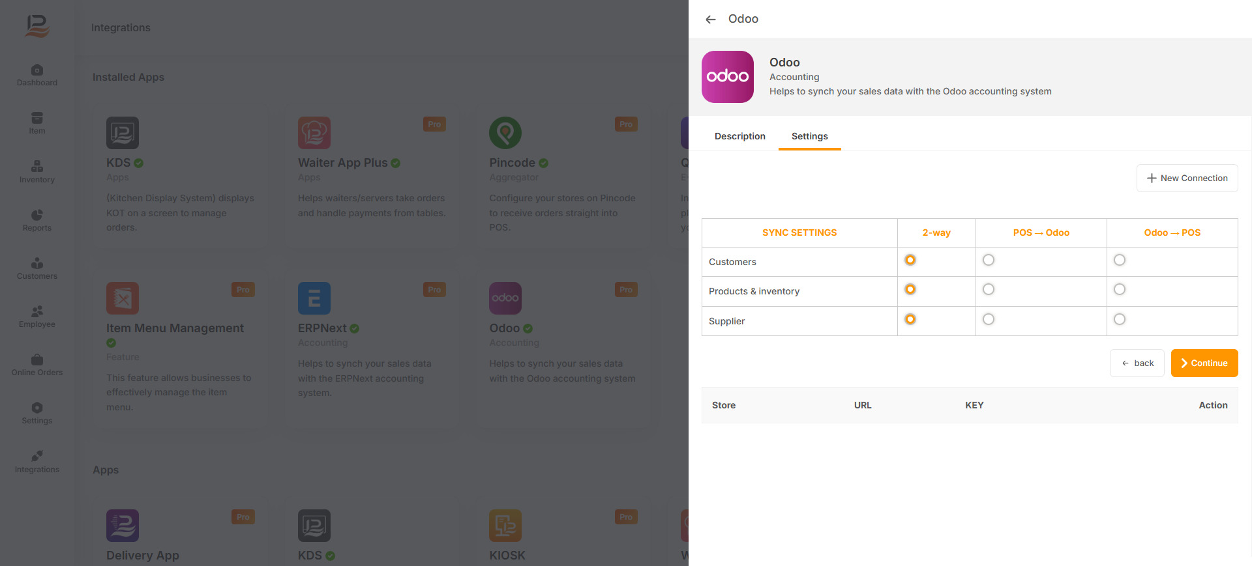Click the Installed Apps heading
1252x566 pixels.
[x=128, y=78]
